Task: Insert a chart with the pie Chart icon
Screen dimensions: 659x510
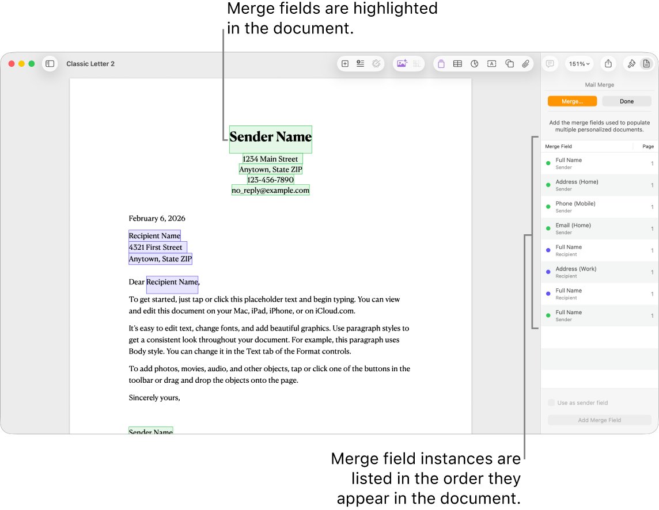Action: (x=475, y=64)
